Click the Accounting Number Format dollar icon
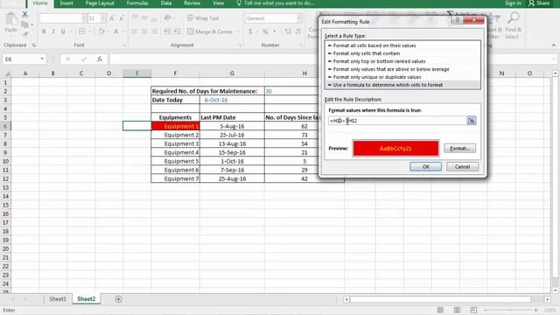This screenshot has width=560, height=315. pyautogui.click(x=250, y=31)
